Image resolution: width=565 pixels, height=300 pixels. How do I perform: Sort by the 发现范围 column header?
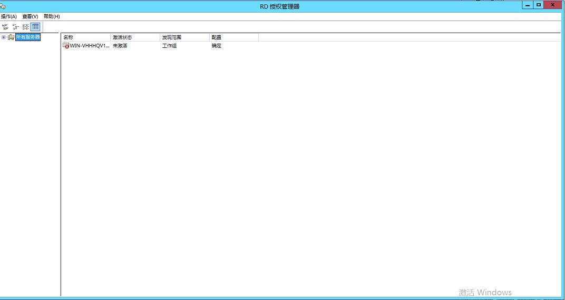[184, 37]
